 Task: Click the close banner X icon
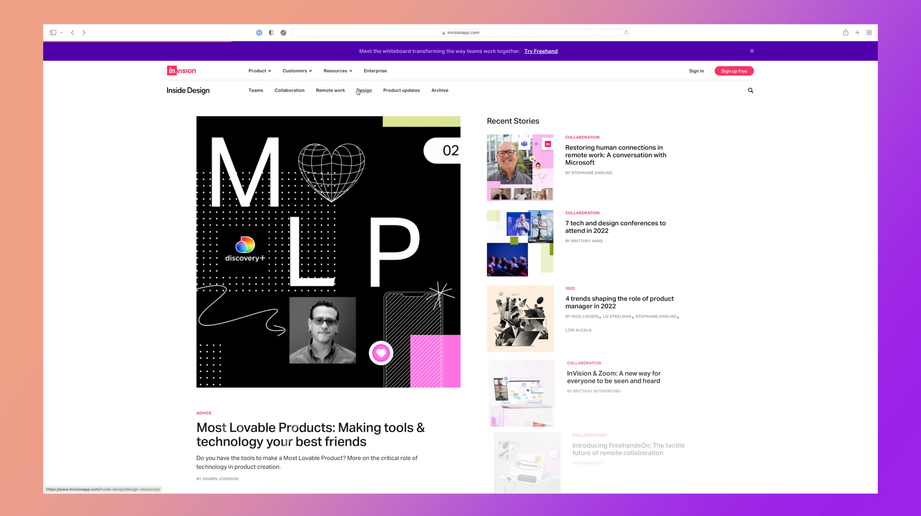point(752,51)
